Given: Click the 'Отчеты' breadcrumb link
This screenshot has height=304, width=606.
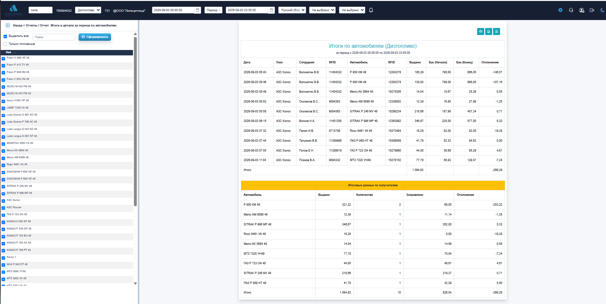Looking at the screenshot, I should [x=31, y=25].
